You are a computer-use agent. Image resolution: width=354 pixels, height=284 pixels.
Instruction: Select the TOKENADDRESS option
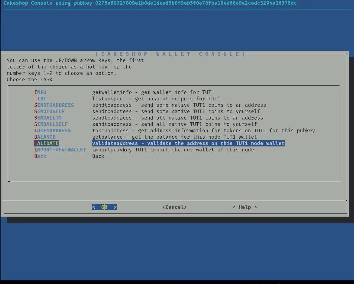52,131
